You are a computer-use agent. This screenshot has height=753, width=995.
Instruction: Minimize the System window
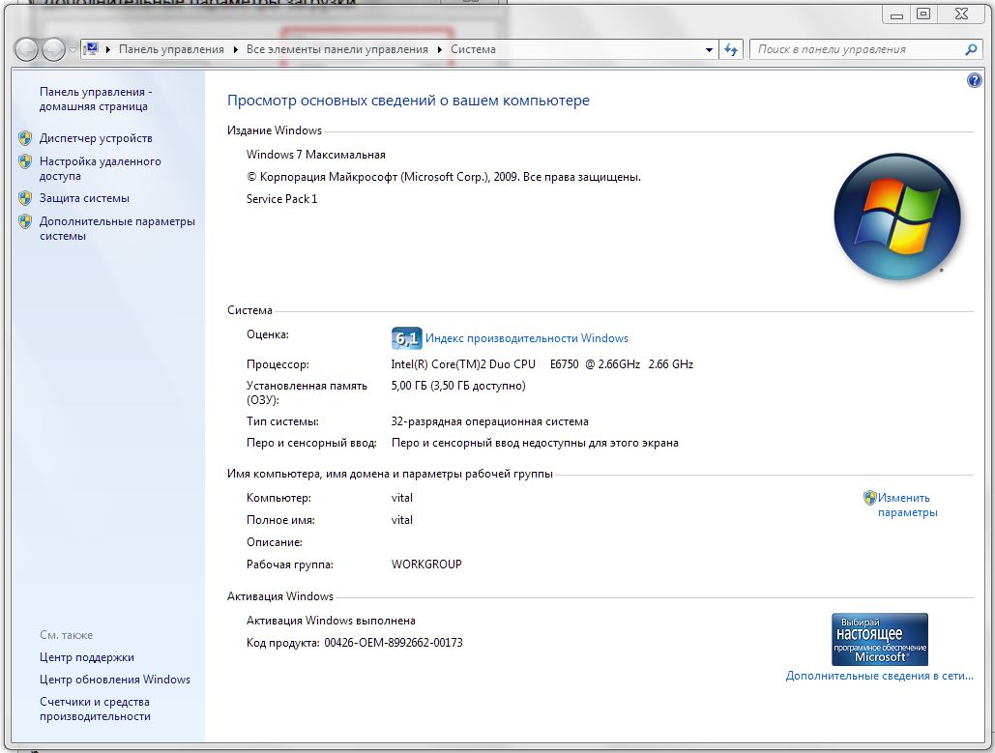click(x=896, y=14)
